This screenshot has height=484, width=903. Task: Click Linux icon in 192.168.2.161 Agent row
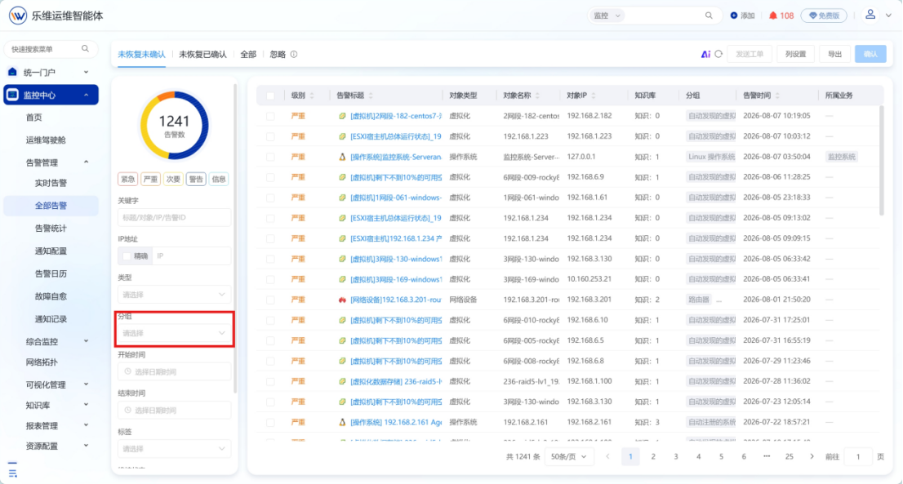(x=342, y=423)
